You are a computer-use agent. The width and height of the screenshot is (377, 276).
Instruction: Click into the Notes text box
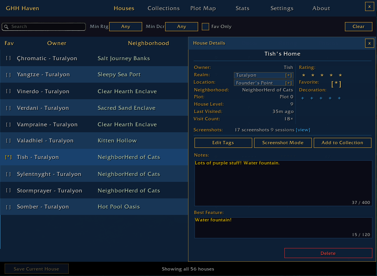[283, 183]
